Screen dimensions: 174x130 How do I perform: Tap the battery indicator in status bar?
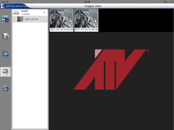(170, 2)
